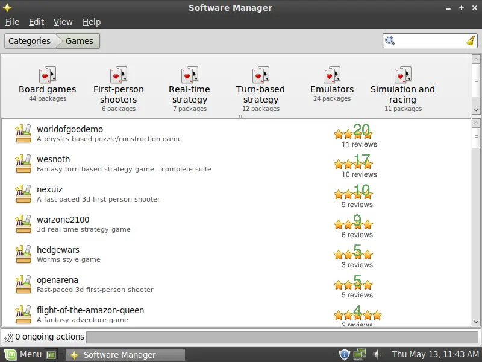This screenshot has width=482, height=362.
Task: Click the worldofgoodemo package icon
Action: 23,133
